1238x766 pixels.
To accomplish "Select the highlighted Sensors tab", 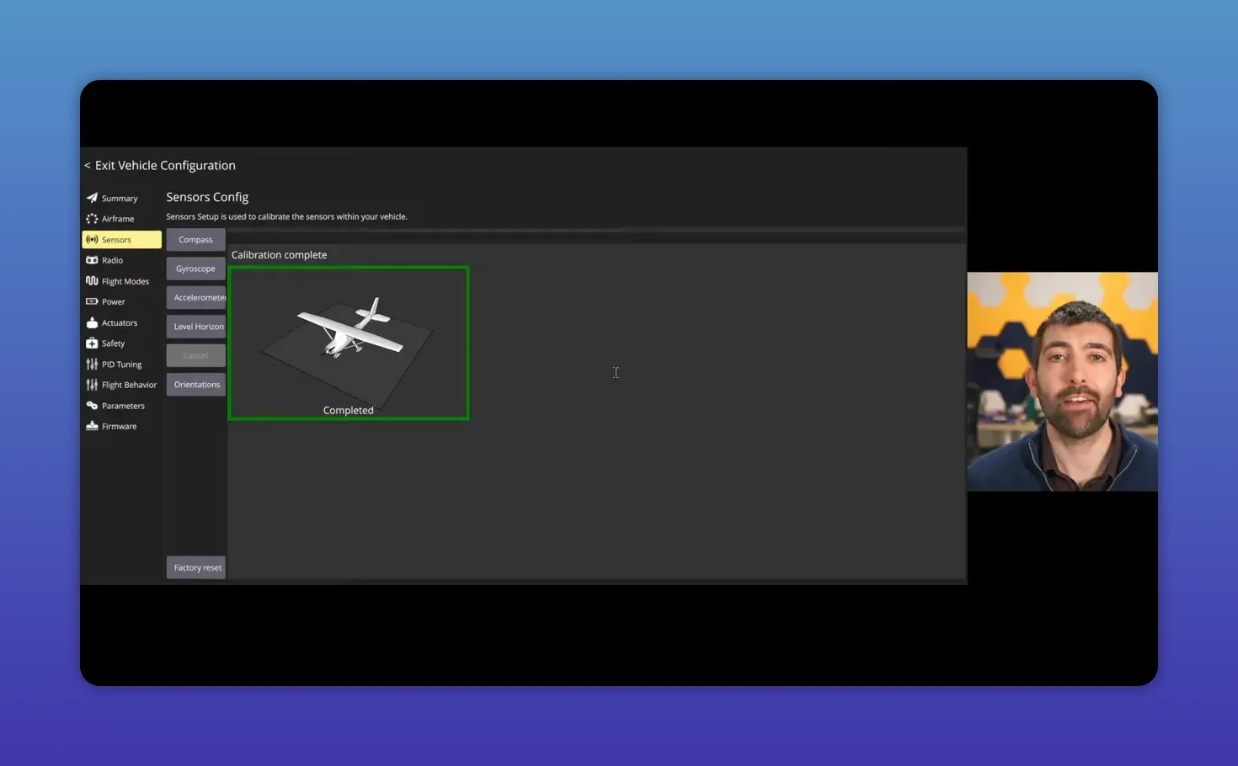I will [121, 240].
